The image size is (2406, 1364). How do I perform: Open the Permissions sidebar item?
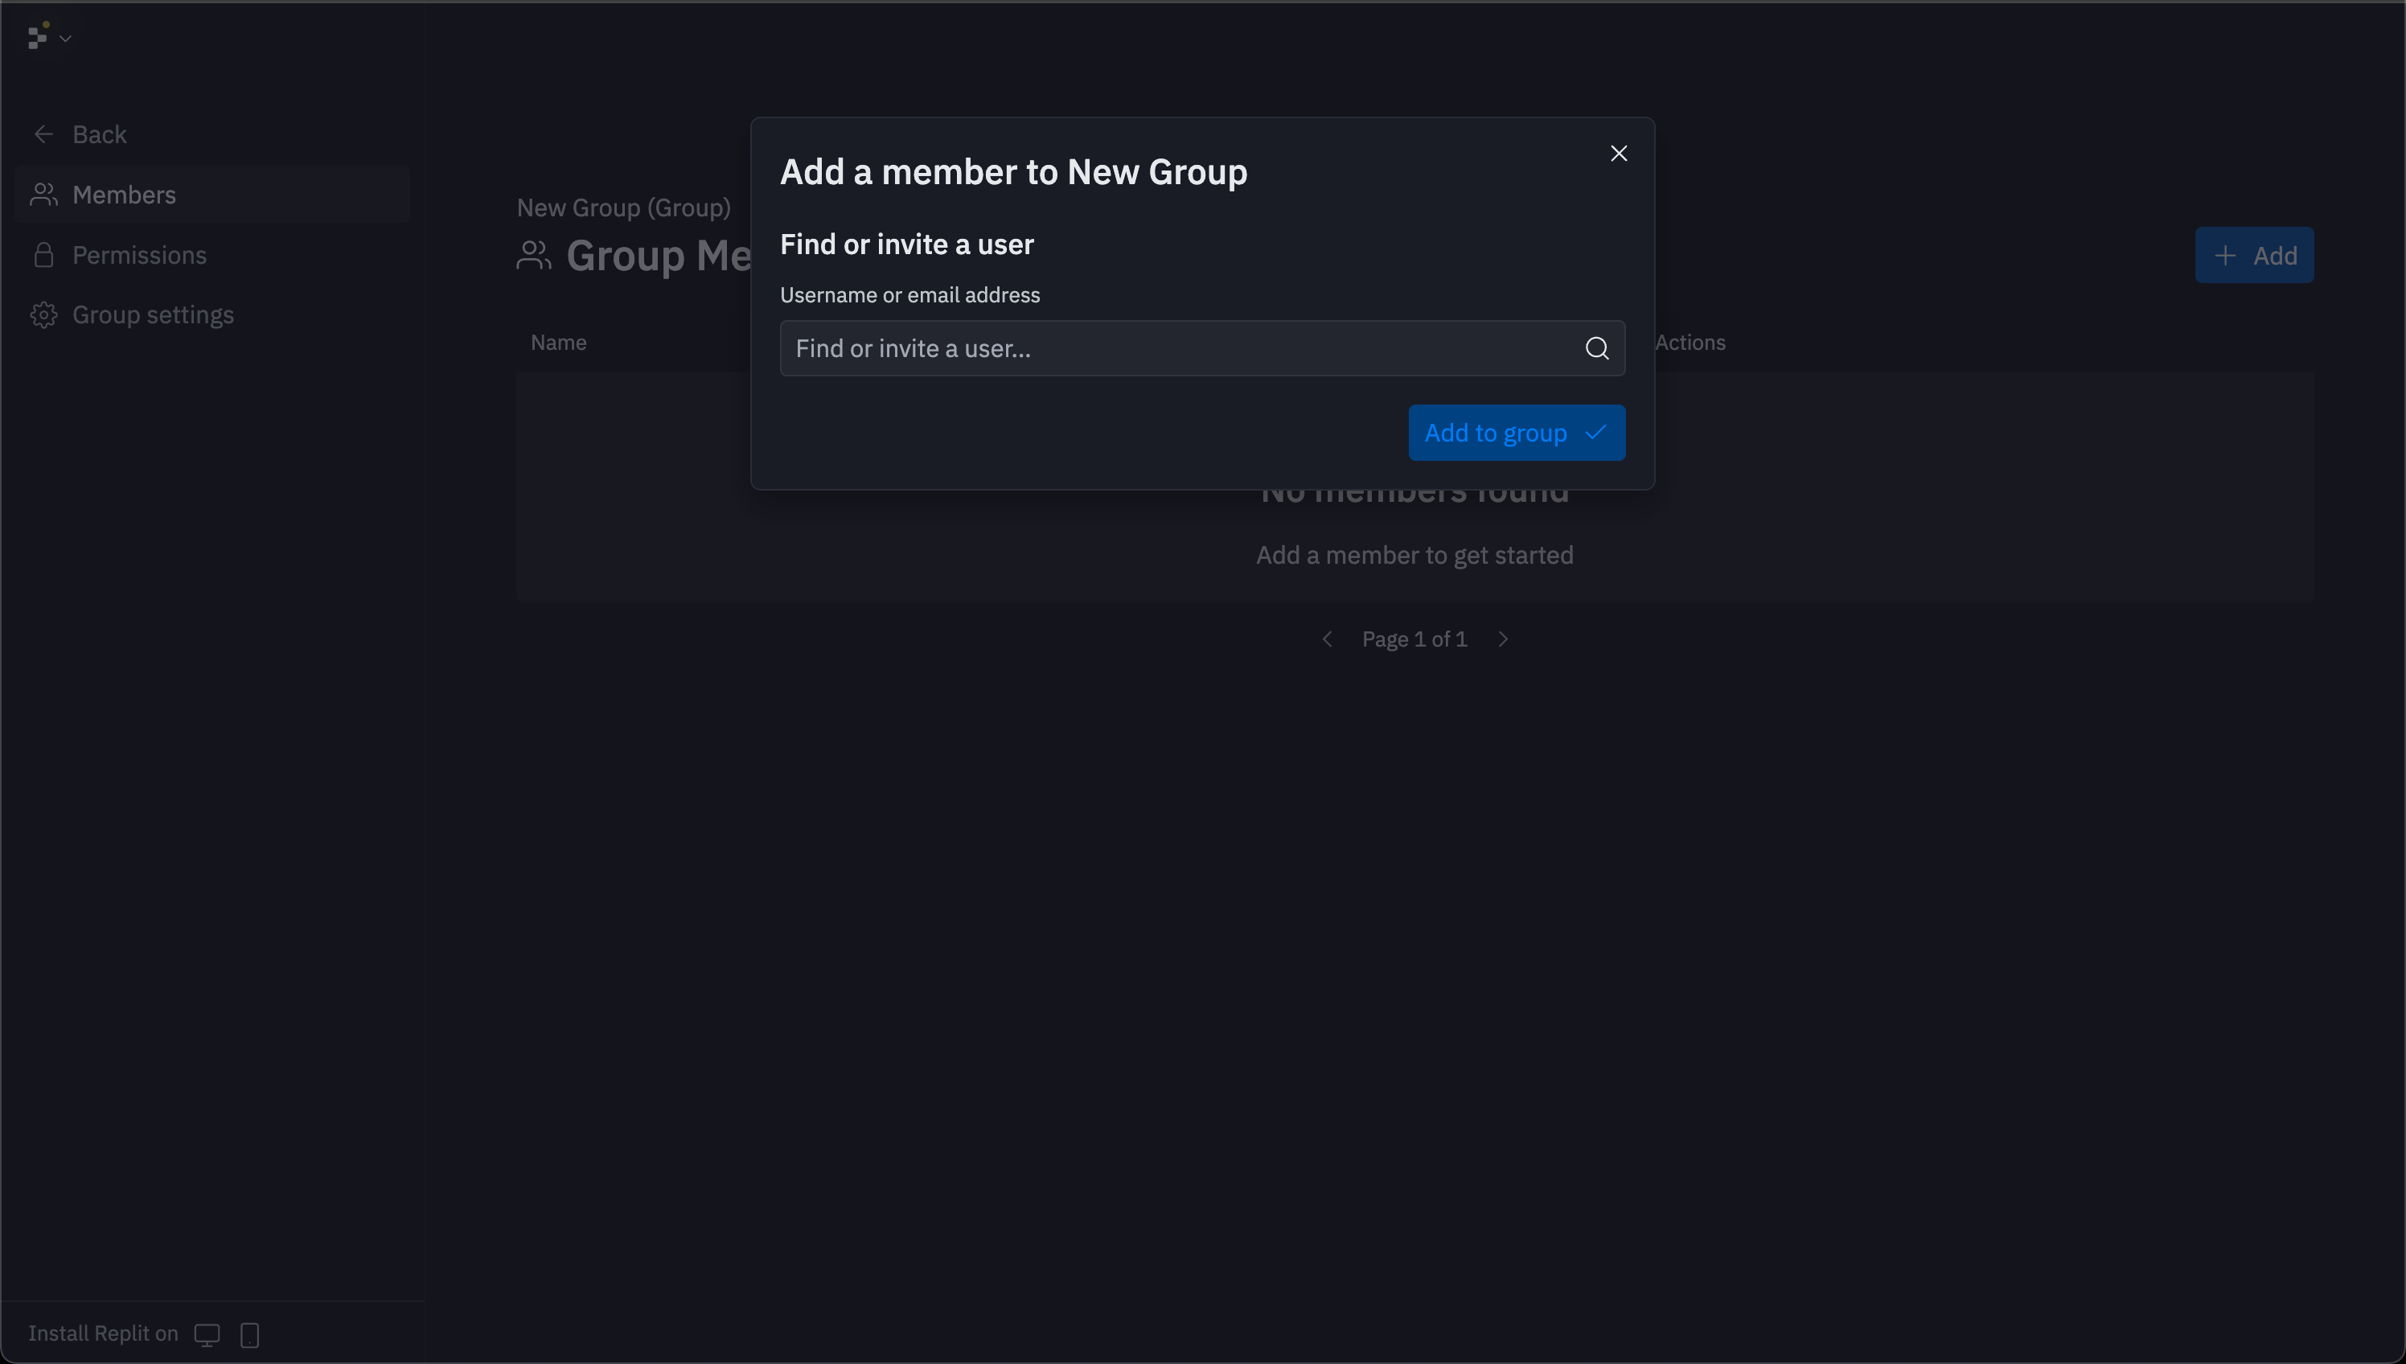138,255
